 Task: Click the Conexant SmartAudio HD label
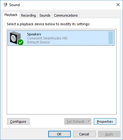click(x=47, y=38)
